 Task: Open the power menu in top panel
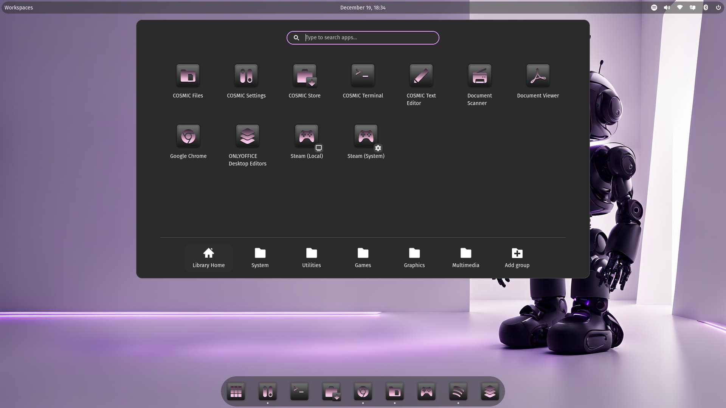point(718,8)
